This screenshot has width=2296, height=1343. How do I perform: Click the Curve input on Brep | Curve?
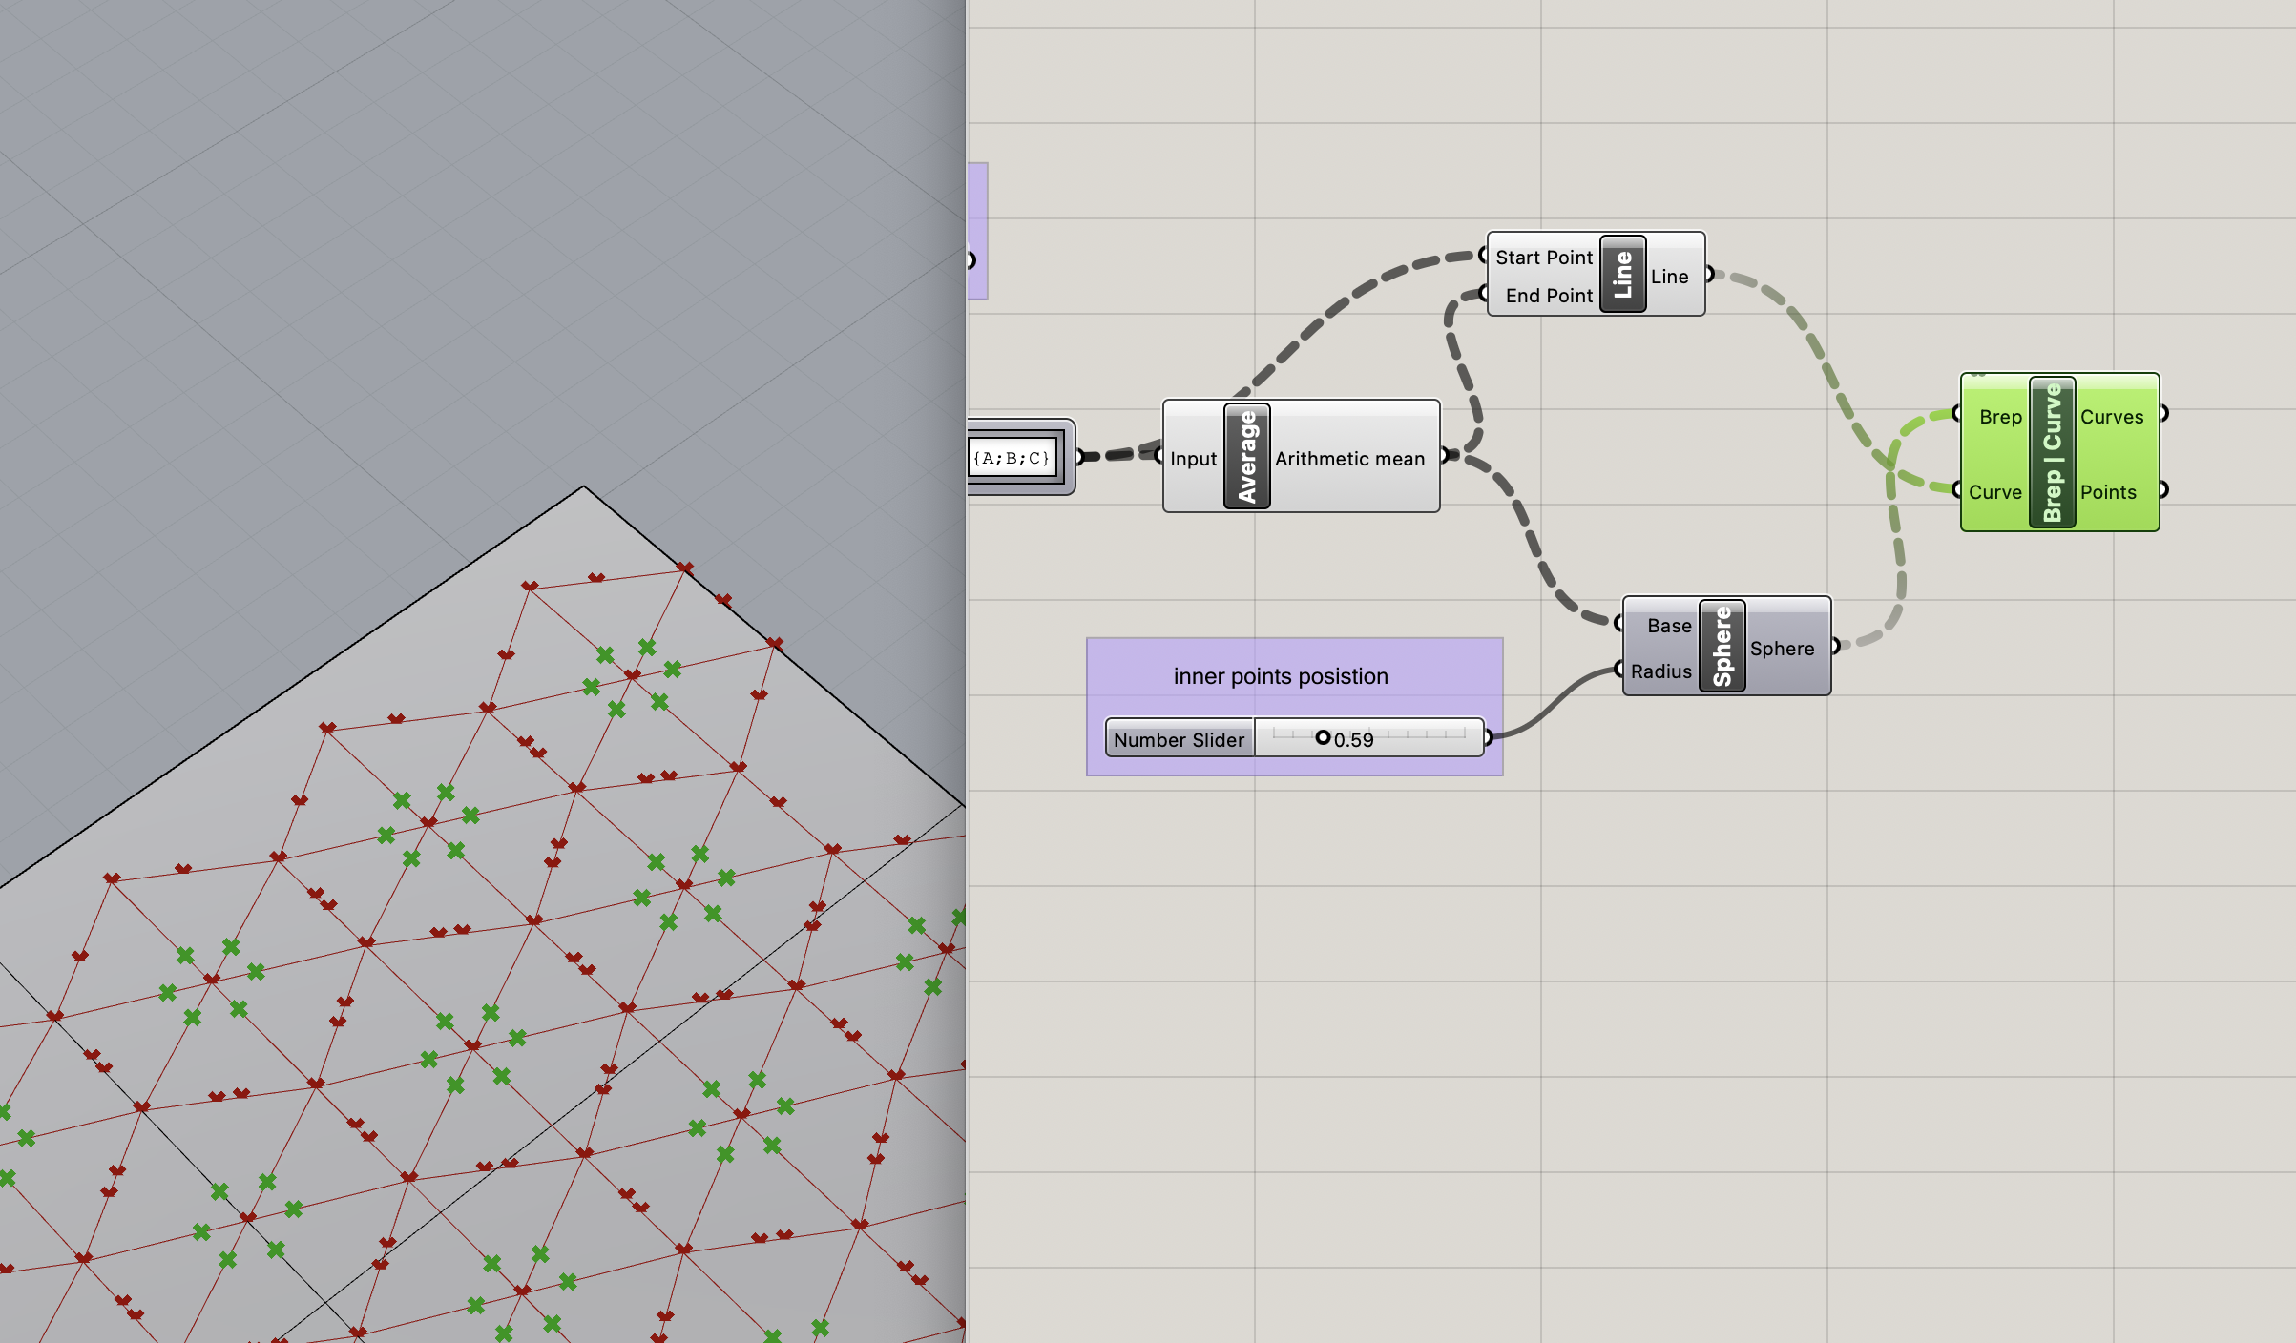click(x=1994, y=492)
